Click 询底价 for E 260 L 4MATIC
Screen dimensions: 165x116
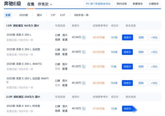[127, 67]
